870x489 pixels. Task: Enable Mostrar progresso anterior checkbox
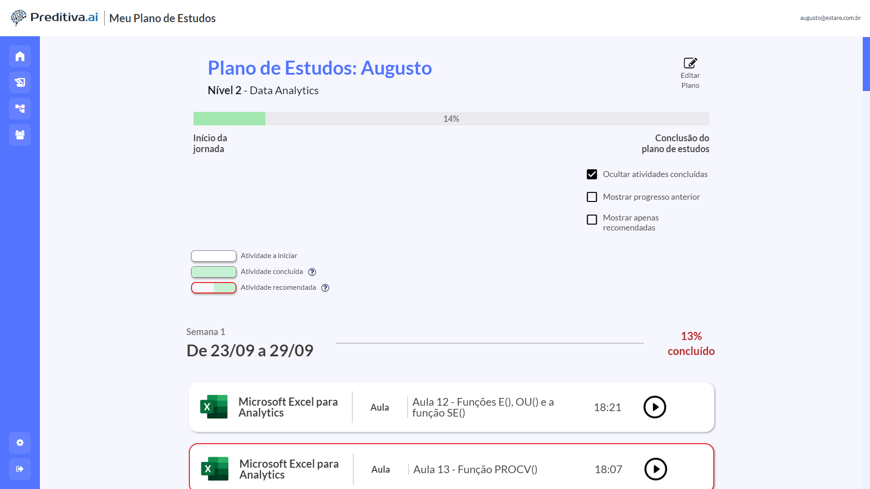592,197
